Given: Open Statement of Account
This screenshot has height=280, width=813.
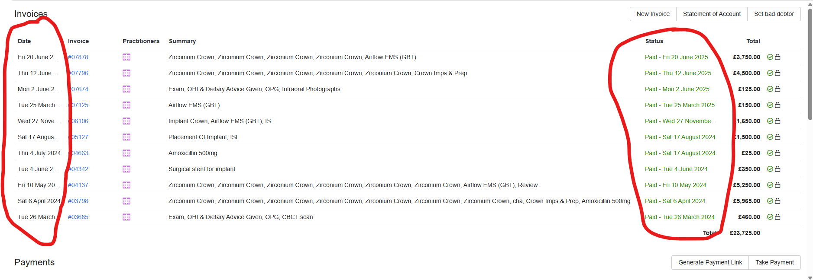Looking at the screenshot, I should coord(712,14).
